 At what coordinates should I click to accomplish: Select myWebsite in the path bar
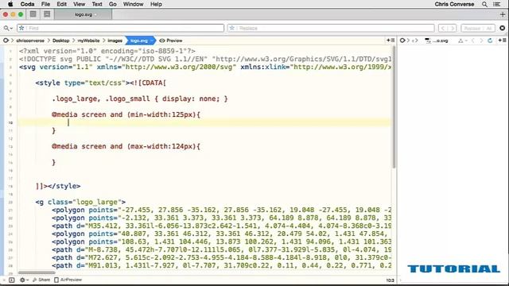point(88,41)
